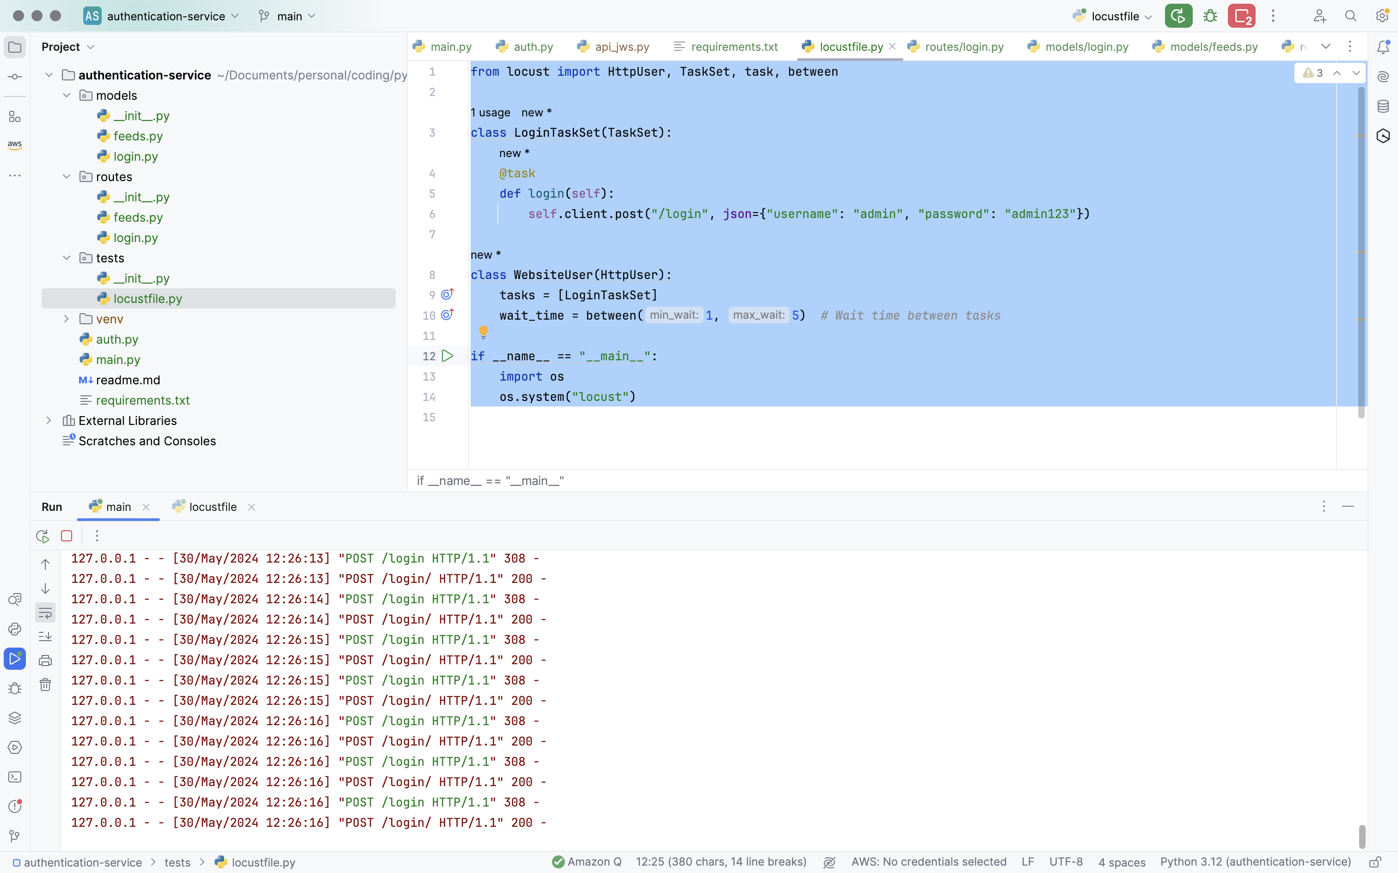Open Python Console tool window
Image resolution: width=1398 pixels, height=873 pixels.
[15, 629]
